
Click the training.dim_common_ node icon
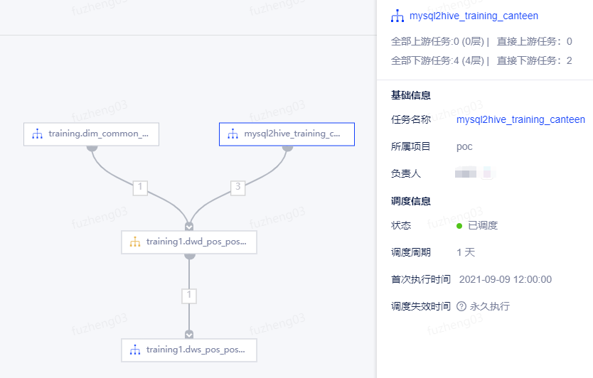[37, 134]
